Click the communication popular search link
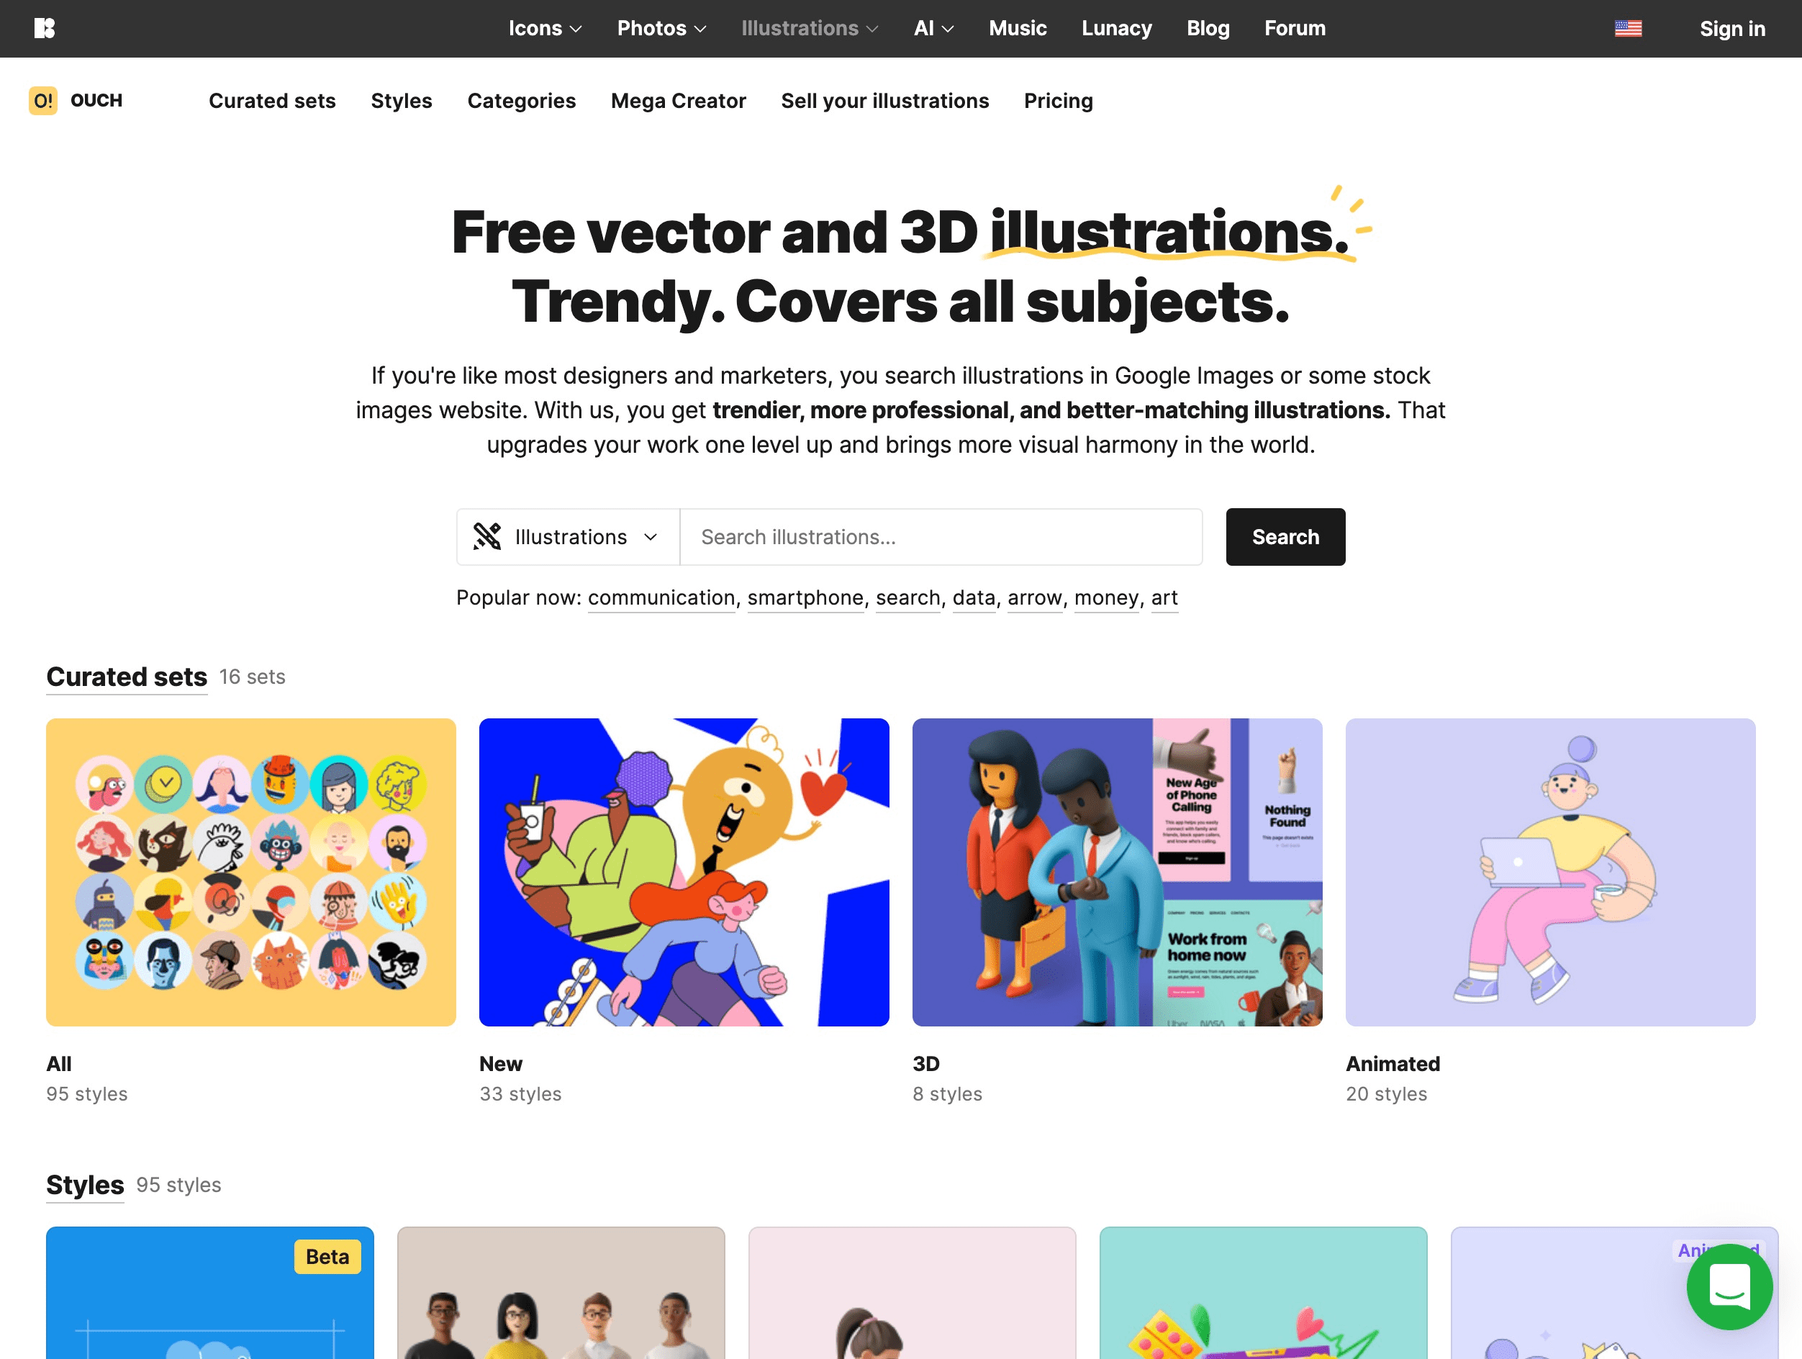This screenshot has width=1802, height=1359. [x=664, y=597]
